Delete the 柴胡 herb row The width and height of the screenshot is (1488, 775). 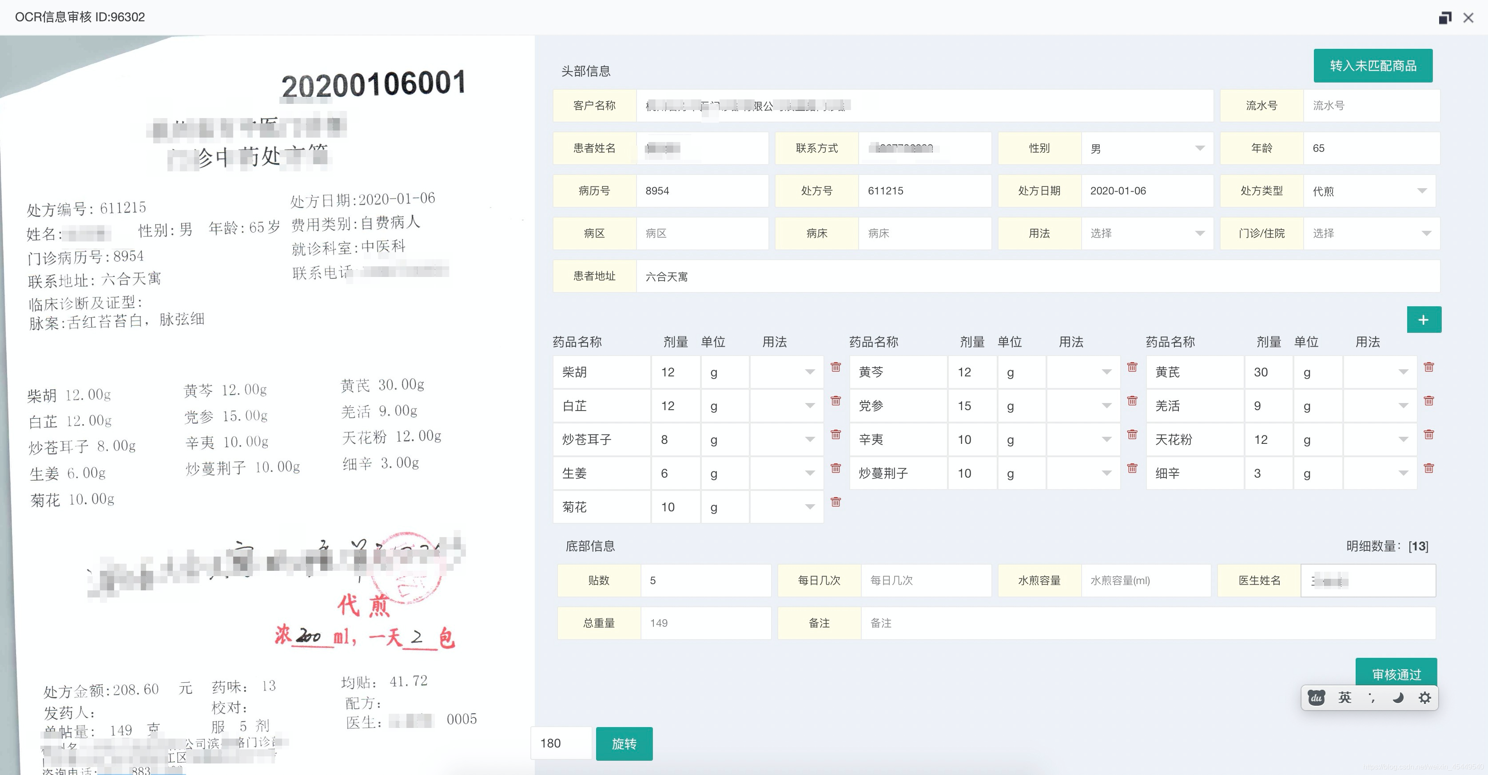tap(835, 367)
